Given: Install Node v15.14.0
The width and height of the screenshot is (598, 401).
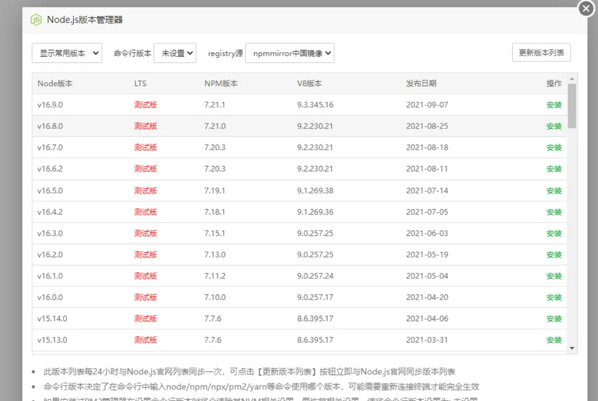Looking at the screenshot, I should (x=554, y=319).
